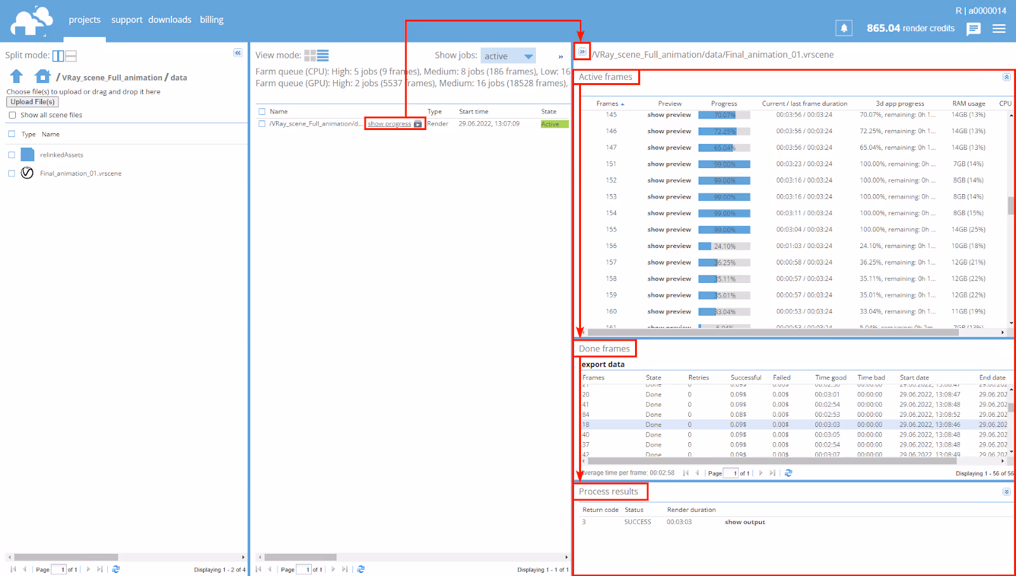Click the show progress link
This screenshot has height=576, width=1016.
pyautogui.click(x=389, y=124)
